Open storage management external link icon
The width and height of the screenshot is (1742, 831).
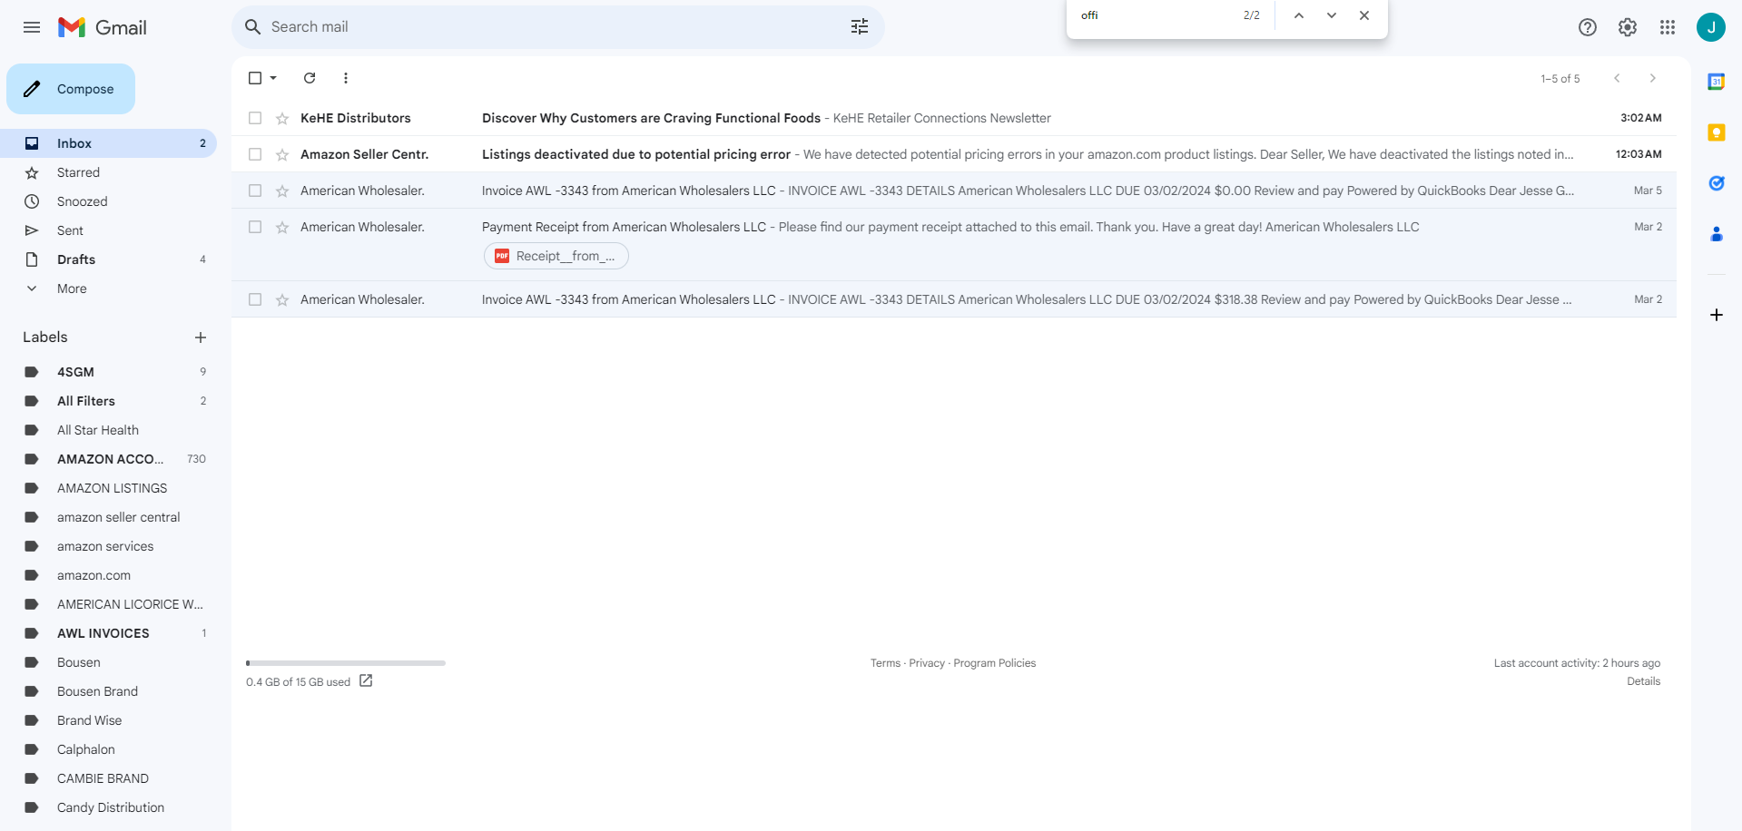click(366, 680)
